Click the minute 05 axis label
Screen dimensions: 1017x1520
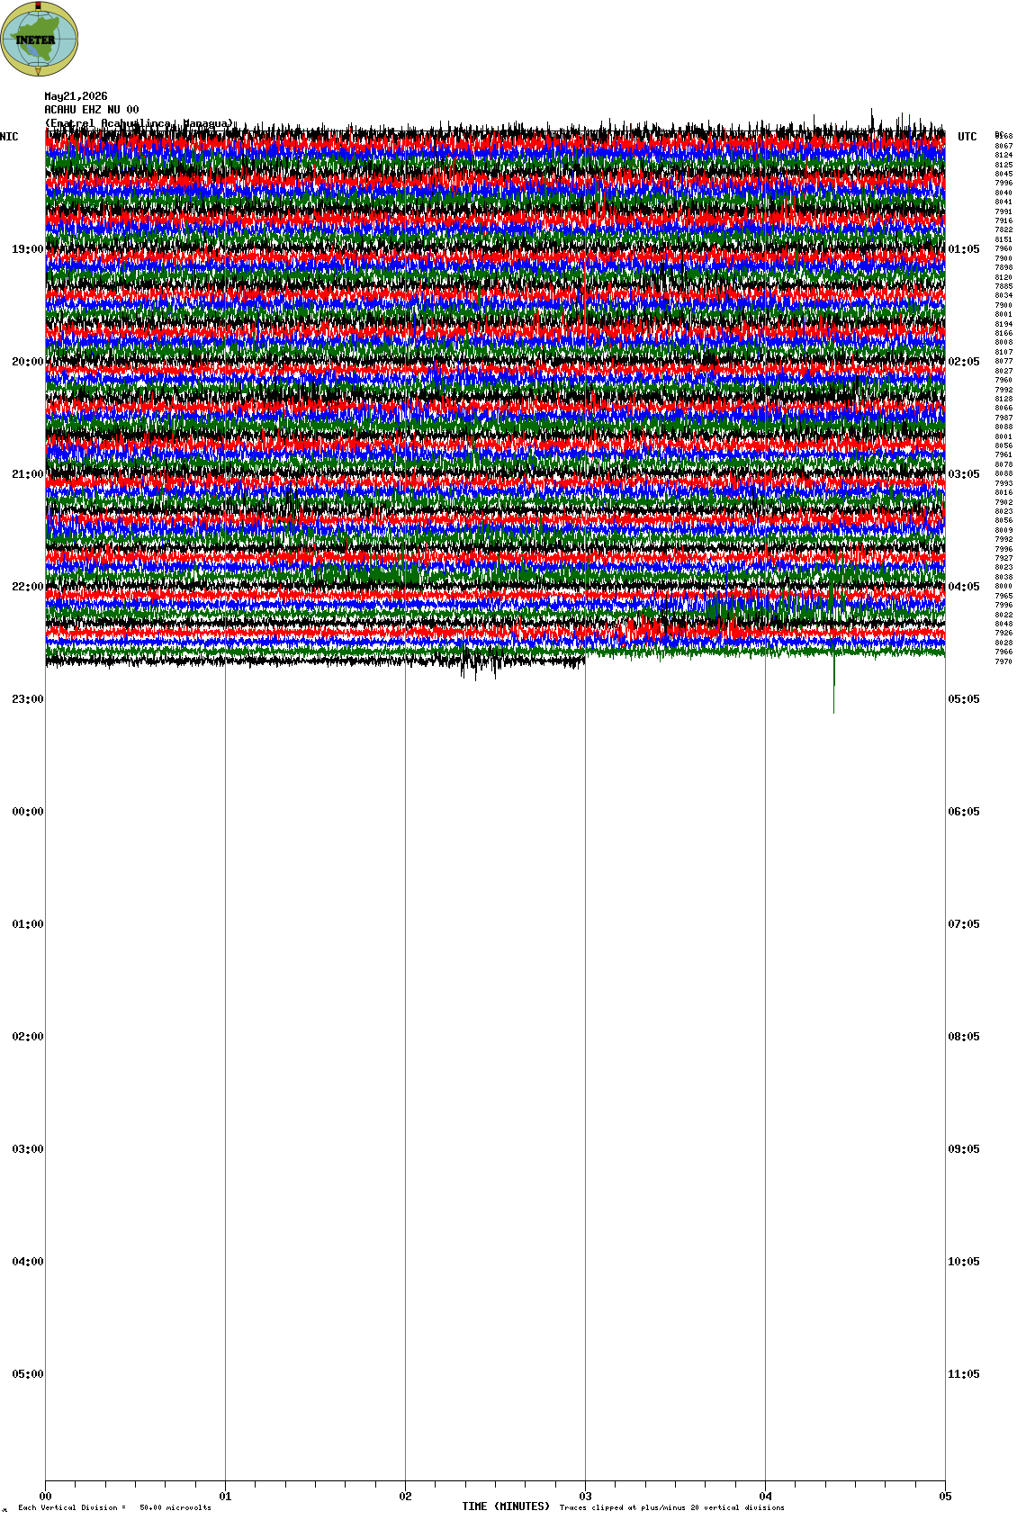pos(945,1497)
